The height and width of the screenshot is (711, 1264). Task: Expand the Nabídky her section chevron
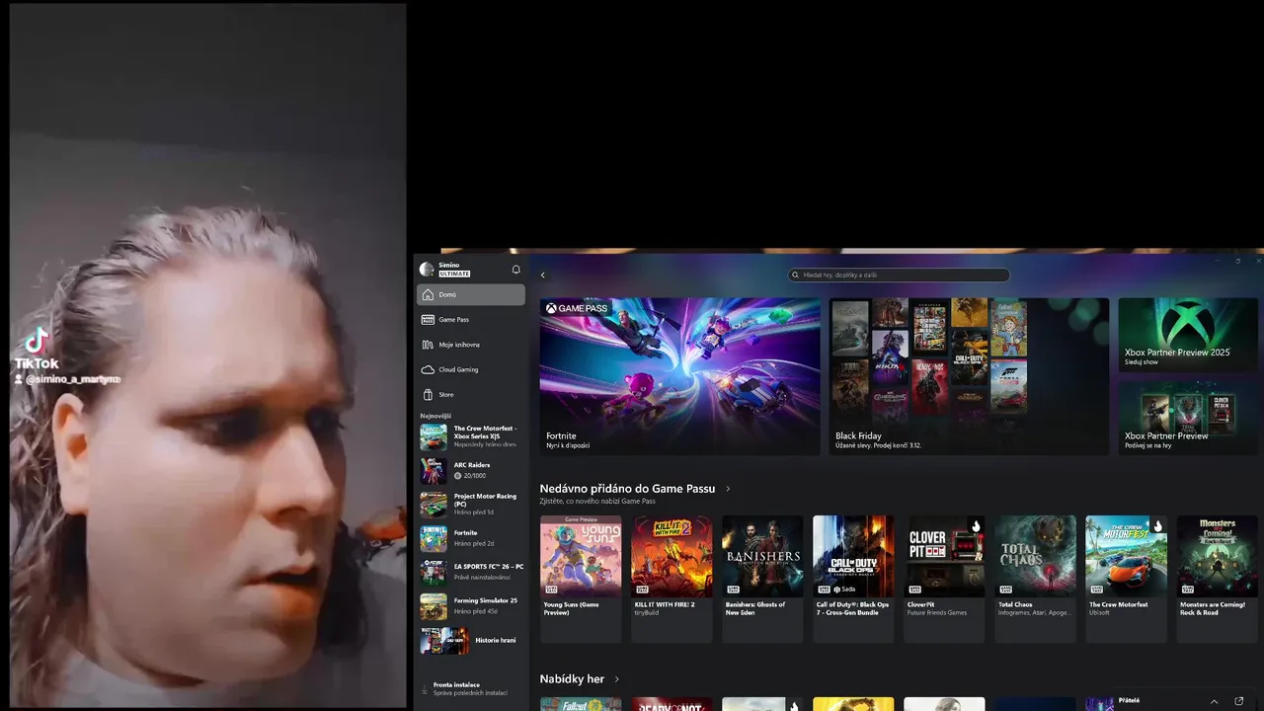point(617,679)
